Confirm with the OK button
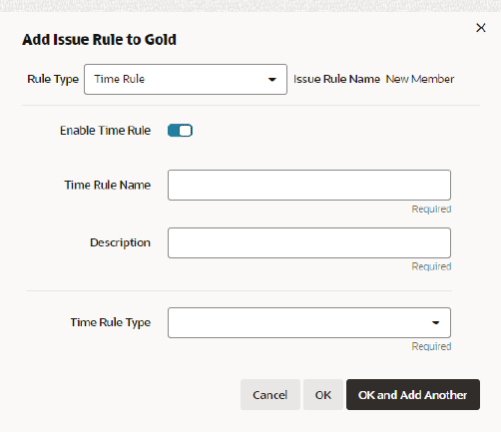Viewport: 501px width, 432px height. point(323,395)
